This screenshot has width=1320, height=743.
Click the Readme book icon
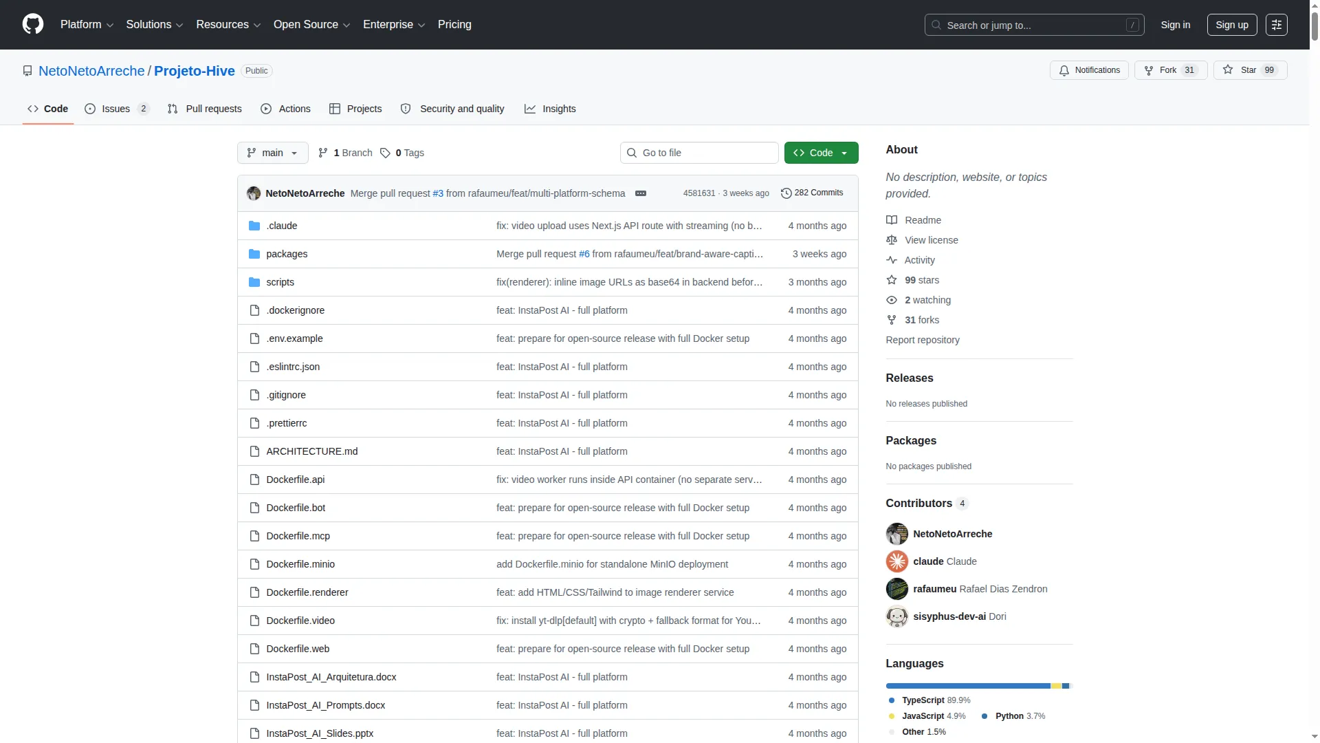pyautogui.click(x=892, y=220)
